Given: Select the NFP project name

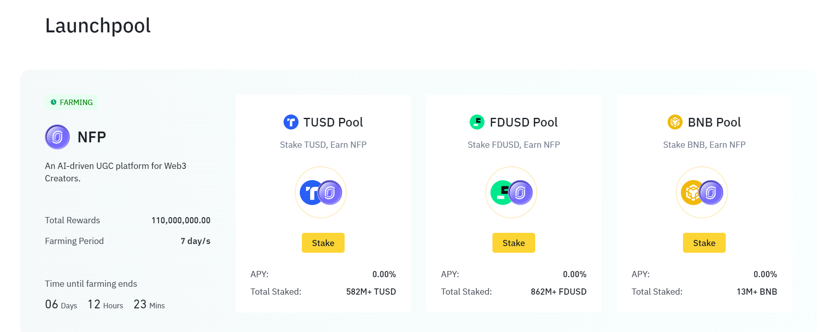Looking at the screenshot, I should pos(92,137).
